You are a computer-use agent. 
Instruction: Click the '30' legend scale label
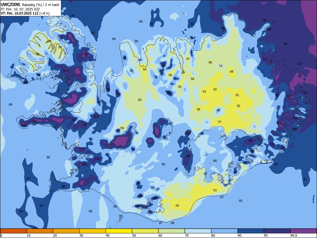click(81, 235)
